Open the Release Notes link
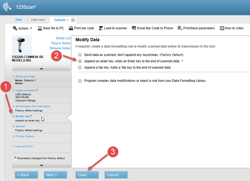The width and height of the screenshot is (250, 181). point(60,48)
